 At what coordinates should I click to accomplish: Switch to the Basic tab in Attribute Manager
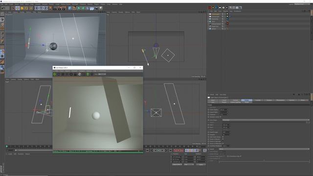click(x=213, y=100)
